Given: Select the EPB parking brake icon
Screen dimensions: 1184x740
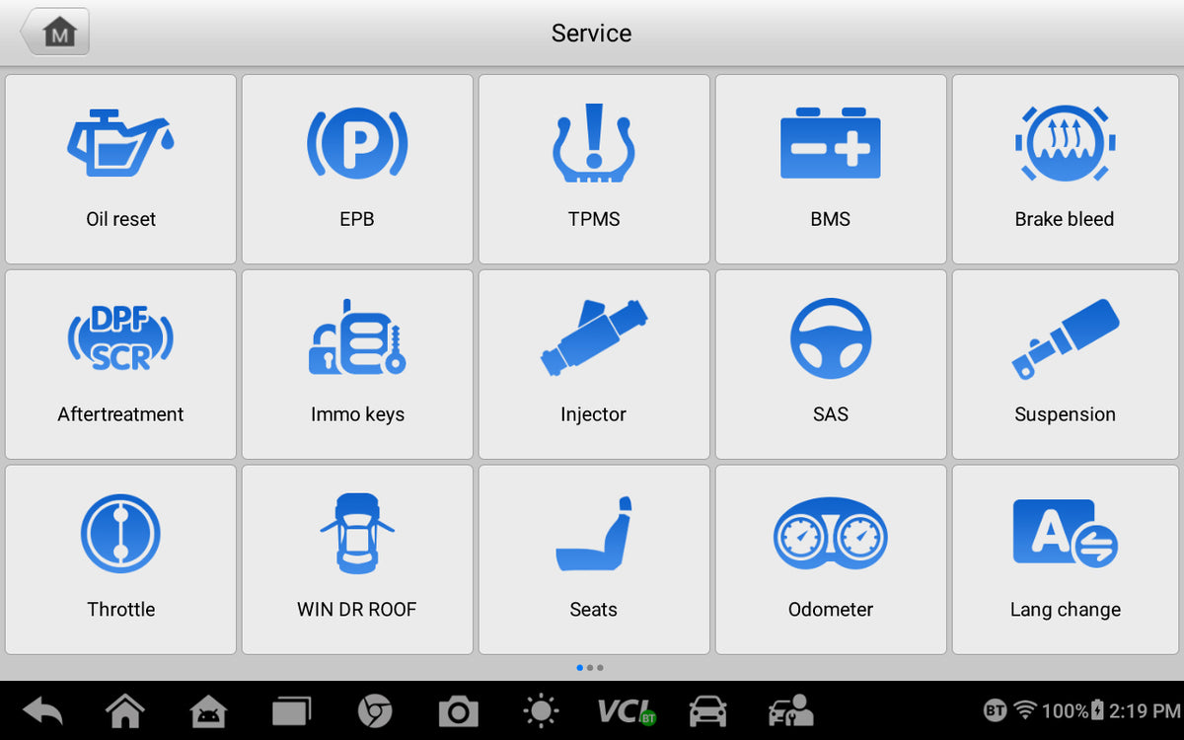Looking at the screenshot, I should click(357, 170).
